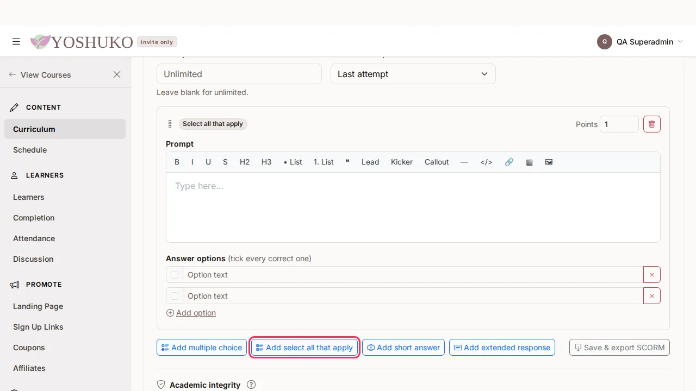The width and height of the screenshot is (696, 391).
Task: Click into the Points field
Action: point(619,124)
